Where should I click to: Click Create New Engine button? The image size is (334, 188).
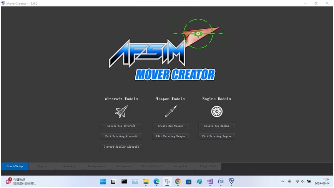(217, 126)
